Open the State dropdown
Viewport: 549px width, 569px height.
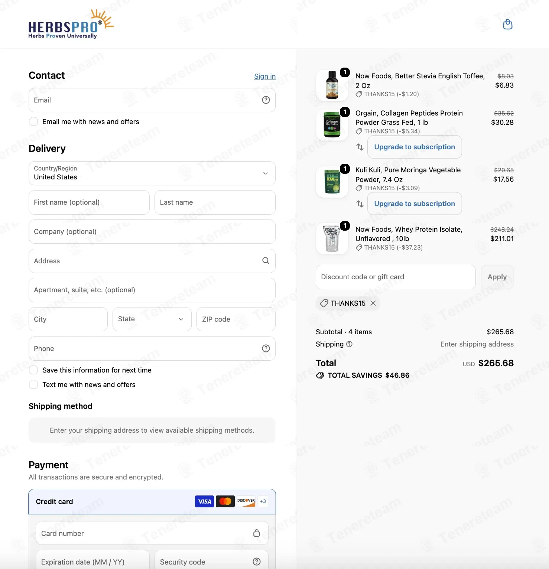point(152,319)
